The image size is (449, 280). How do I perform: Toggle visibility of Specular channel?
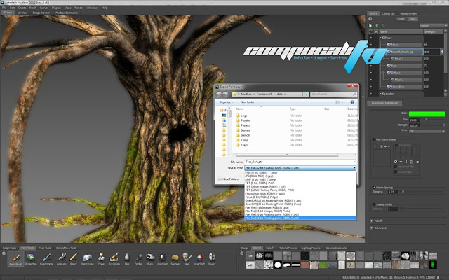point(371,94)
